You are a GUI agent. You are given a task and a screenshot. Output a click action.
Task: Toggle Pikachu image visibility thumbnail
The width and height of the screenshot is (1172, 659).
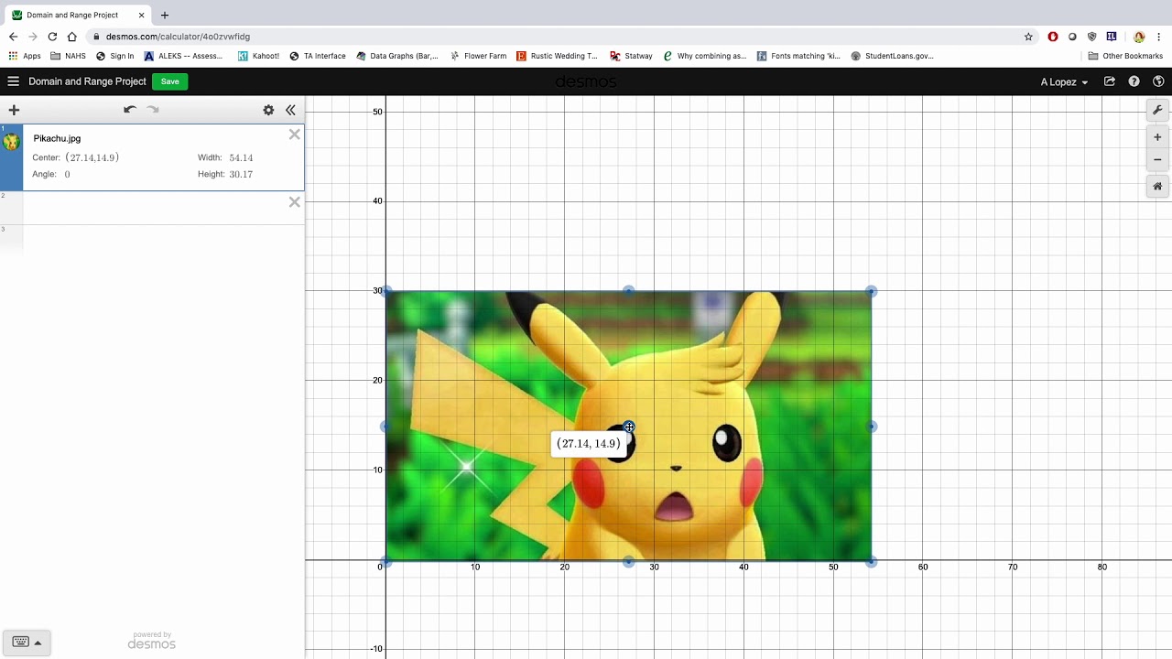point(11,142)
